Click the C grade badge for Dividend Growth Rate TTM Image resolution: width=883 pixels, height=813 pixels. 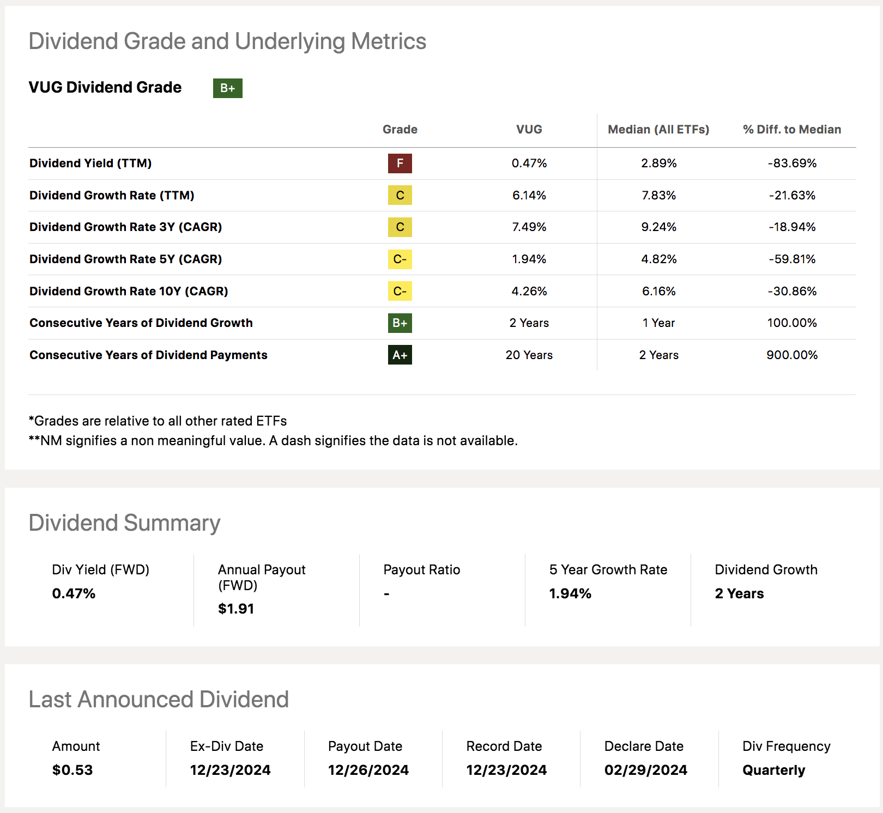[x=400, y=195]
